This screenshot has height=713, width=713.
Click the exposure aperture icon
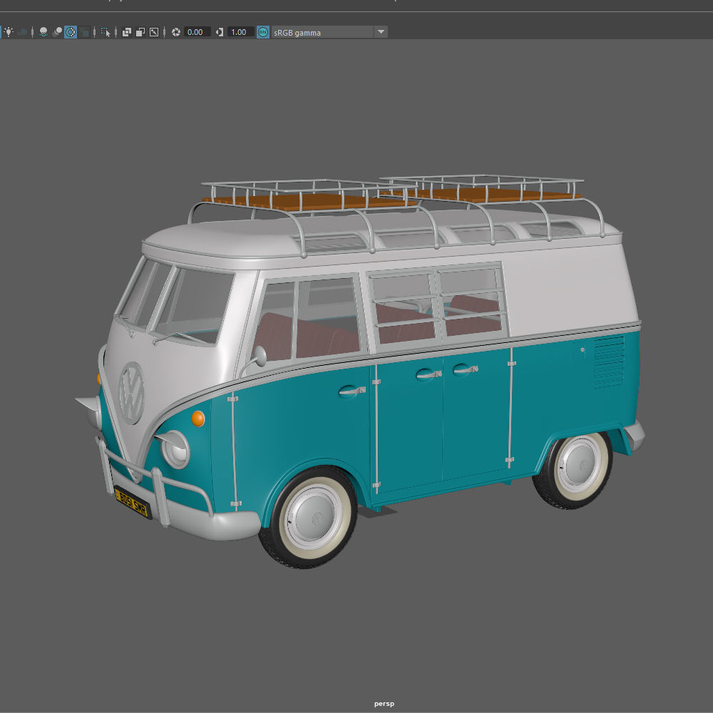[175, 31]
